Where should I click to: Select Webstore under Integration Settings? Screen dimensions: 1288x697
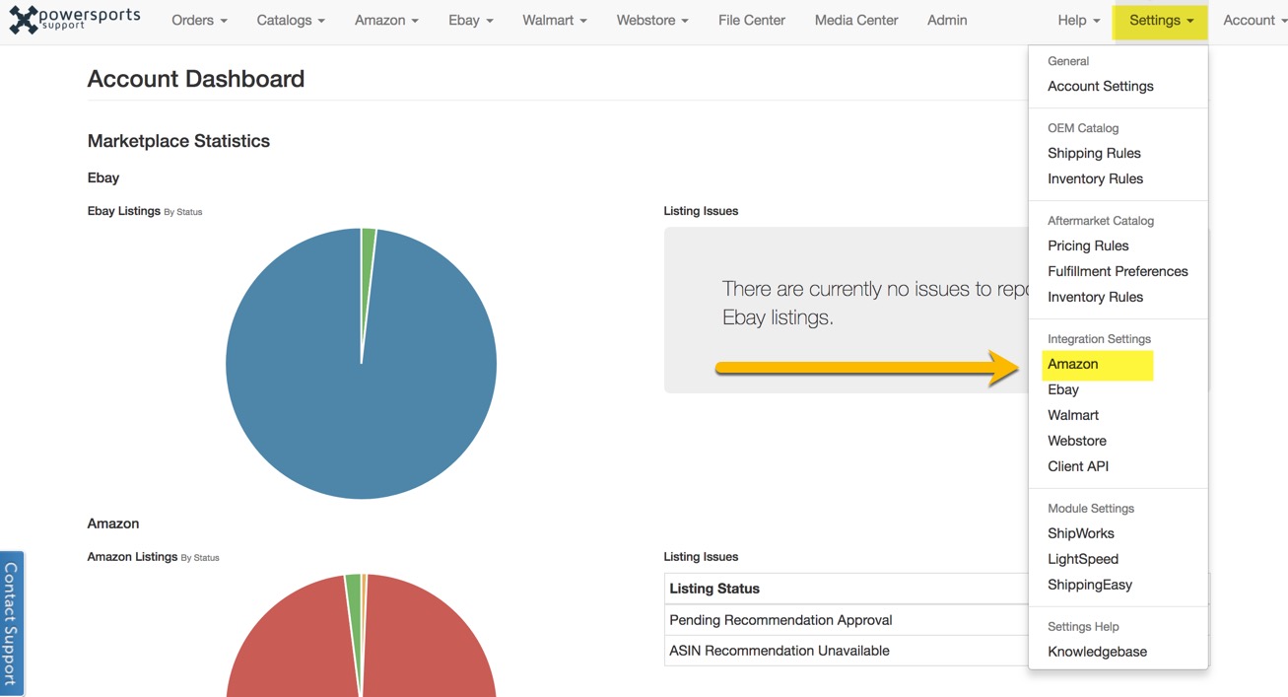(x=1077, y=441)
